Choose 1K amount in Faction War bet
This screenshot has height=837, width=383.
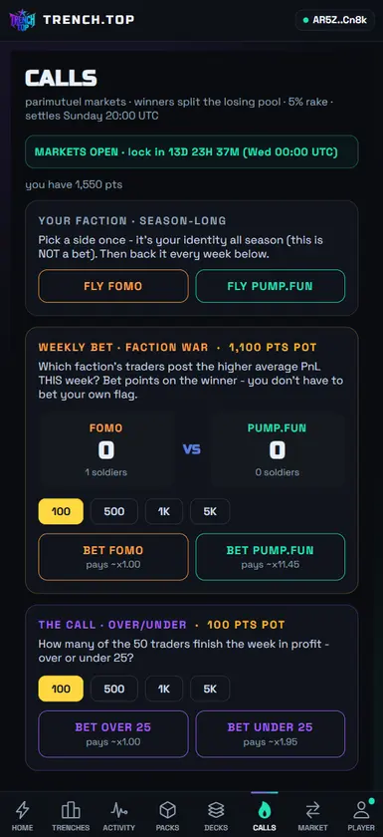point(164,511)
